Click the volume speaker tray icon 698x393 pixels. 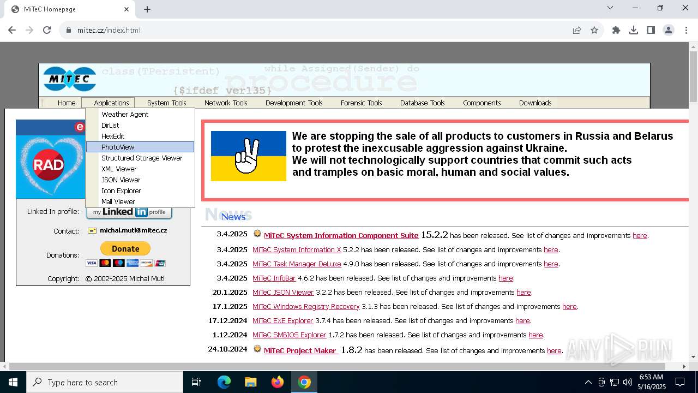pyautogui.click(x=628, y=382)
